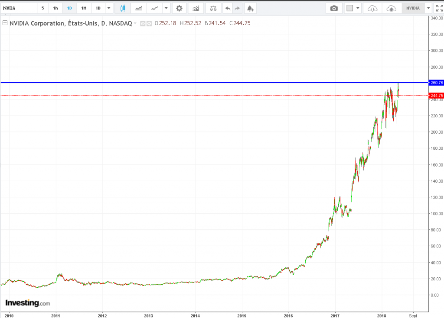Click the 100.00 price axis label

pyautogui.click(x=437, y=213)
